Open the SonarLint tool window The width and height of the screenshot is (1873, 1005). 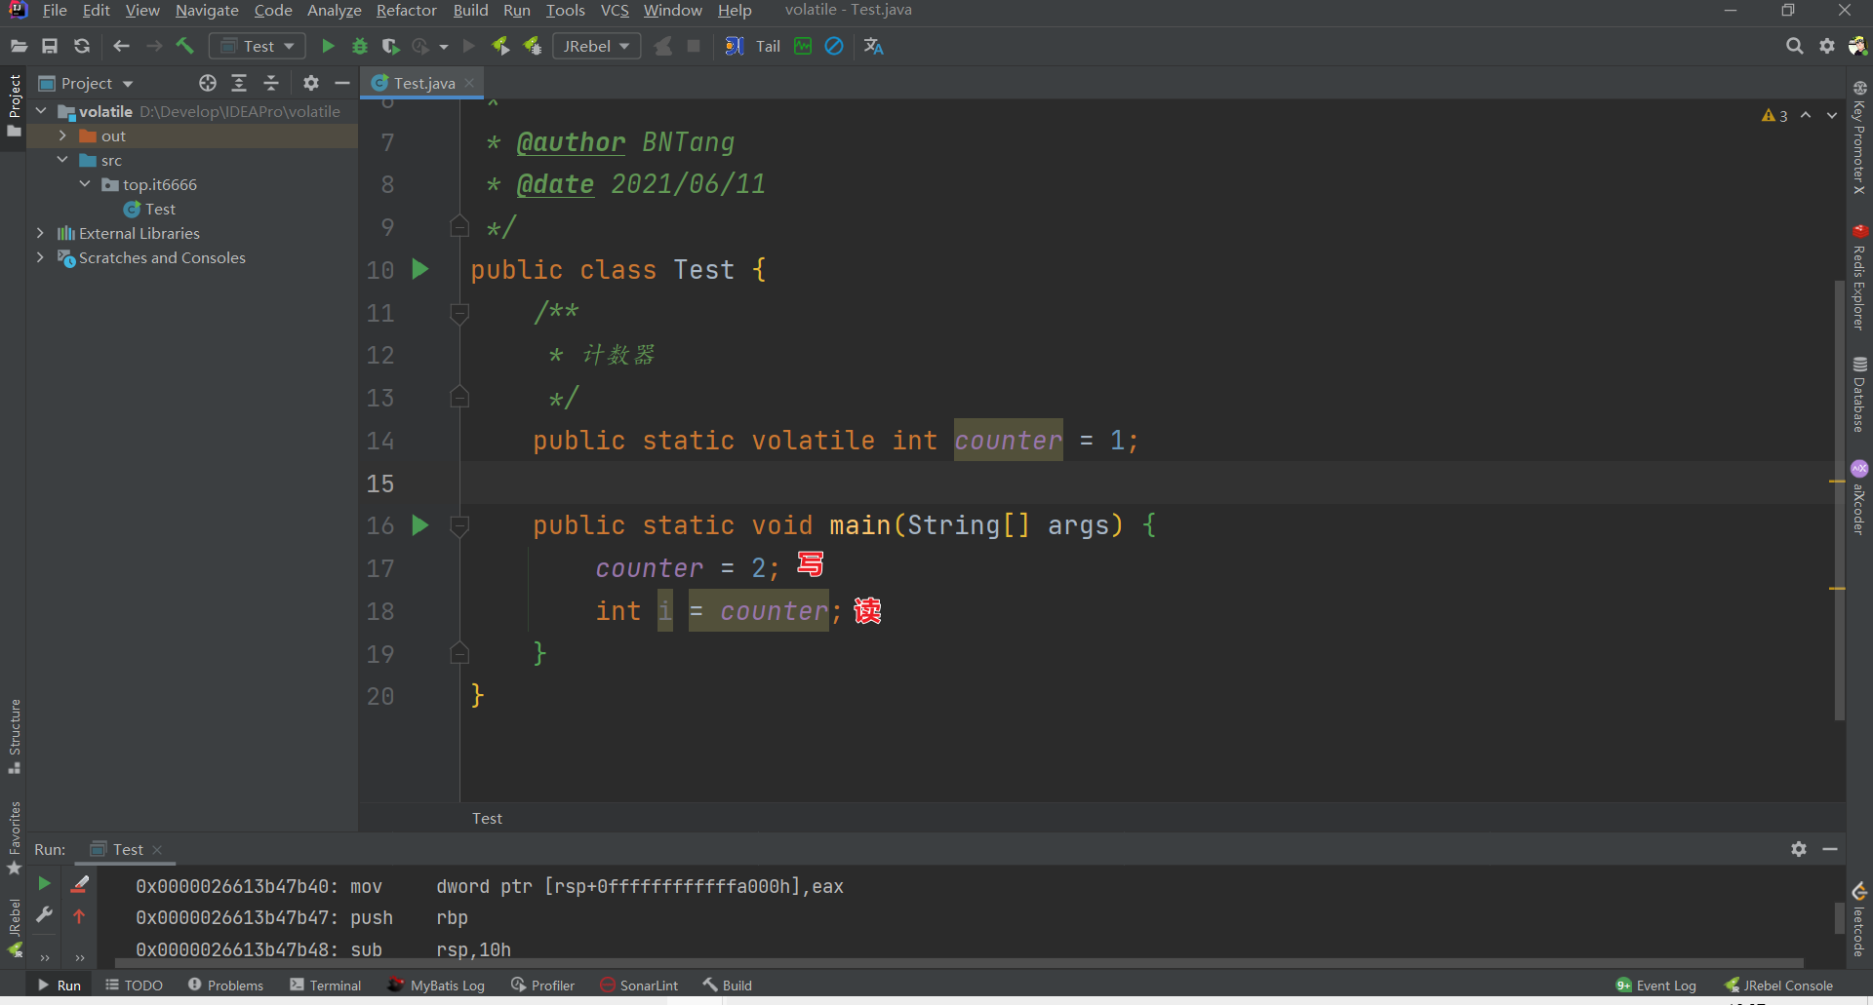[x=639, y=986]
